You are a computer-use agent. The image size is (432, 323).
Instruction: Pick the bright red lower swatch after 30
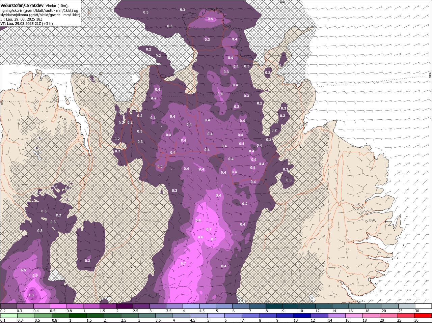coord(423,316)
